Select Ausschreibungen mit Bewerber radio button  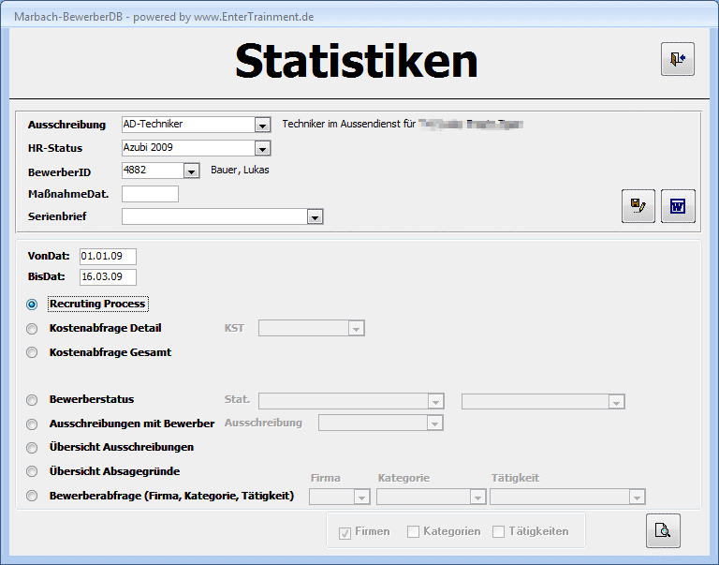pos(33,424)
